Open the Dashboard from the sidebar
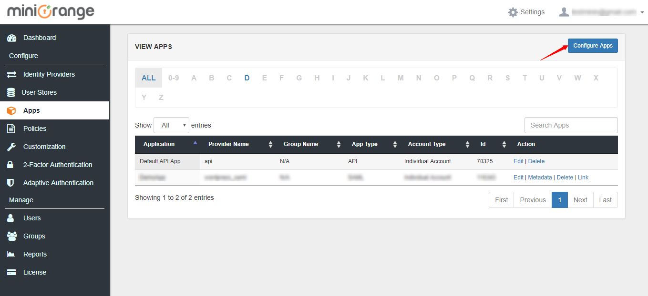 tap(39, 38)
